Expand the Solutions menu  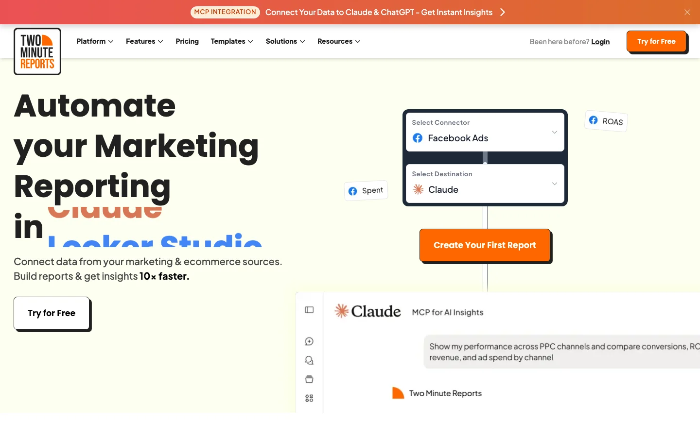(285, 41)
